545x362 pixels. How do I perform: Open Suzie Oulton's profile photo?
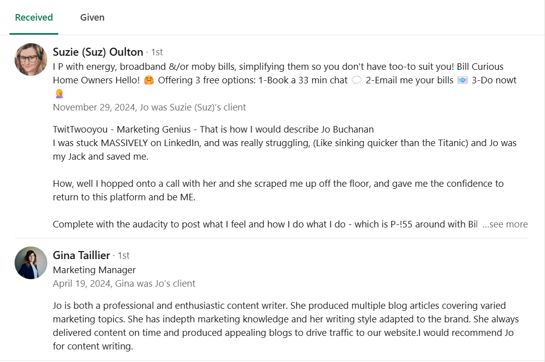(31, 59)
